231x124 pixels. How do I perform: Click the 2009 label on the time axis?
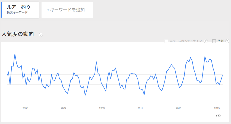(x=102, y=108)
